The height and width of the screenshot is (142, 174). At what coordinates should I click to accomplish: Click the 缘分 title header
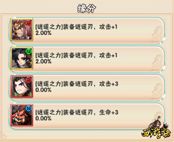(87, 8)
